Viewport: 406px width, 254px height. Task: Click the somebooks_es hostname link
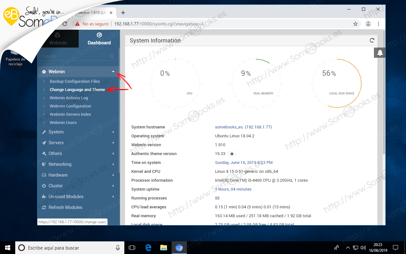coord(243,127)
